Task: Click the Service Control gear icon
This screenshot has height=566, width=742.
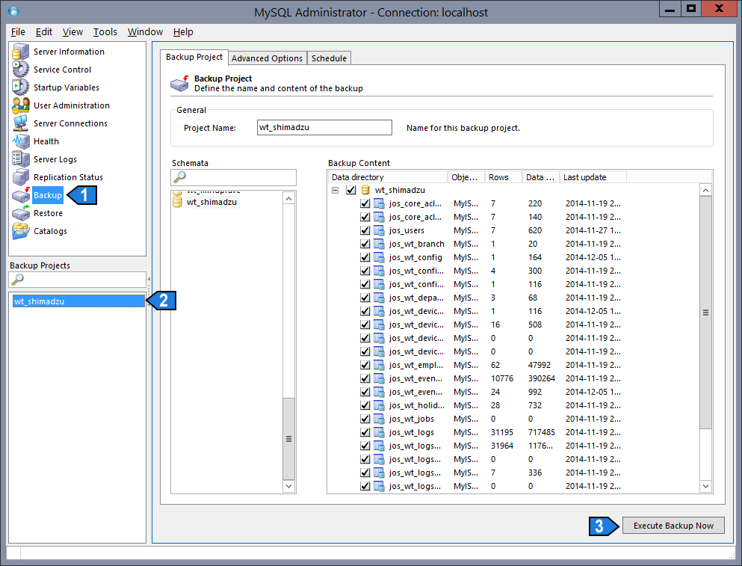Action: point(20,70)
